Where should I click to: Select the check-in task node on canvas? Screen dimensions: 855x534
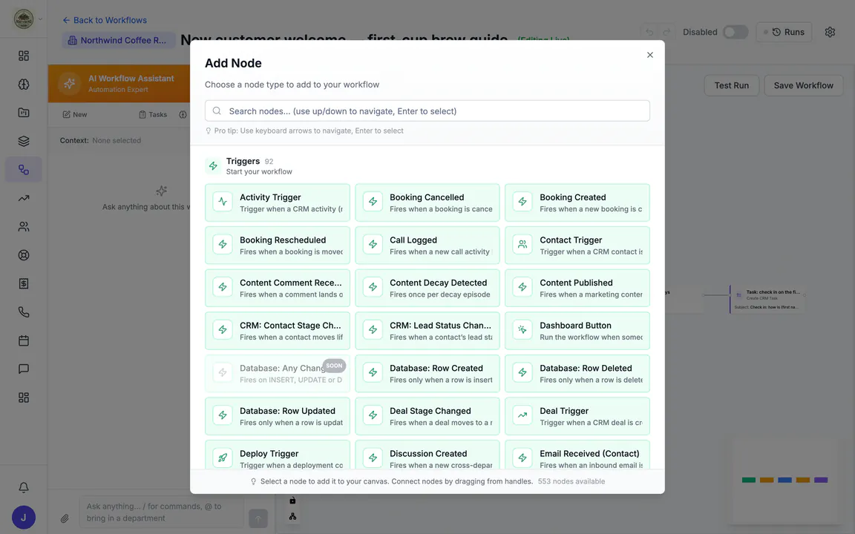pos(767,299)
